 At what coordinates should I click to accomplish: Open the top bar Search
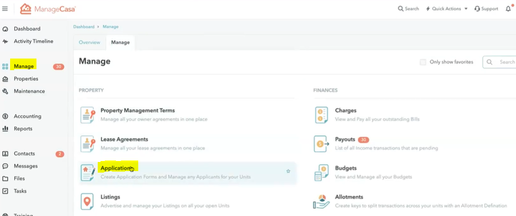pyautogui.click(x=409, y=9)
